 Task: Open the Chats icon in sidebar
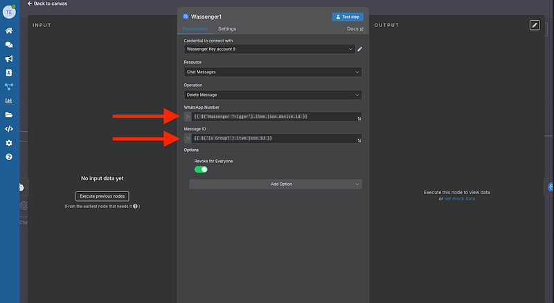[9, 45]
